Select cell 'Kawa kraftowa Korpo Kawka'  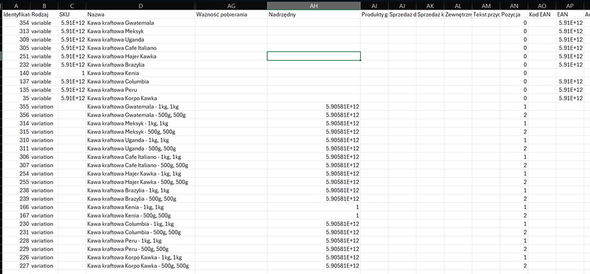(x=140, y=98)
